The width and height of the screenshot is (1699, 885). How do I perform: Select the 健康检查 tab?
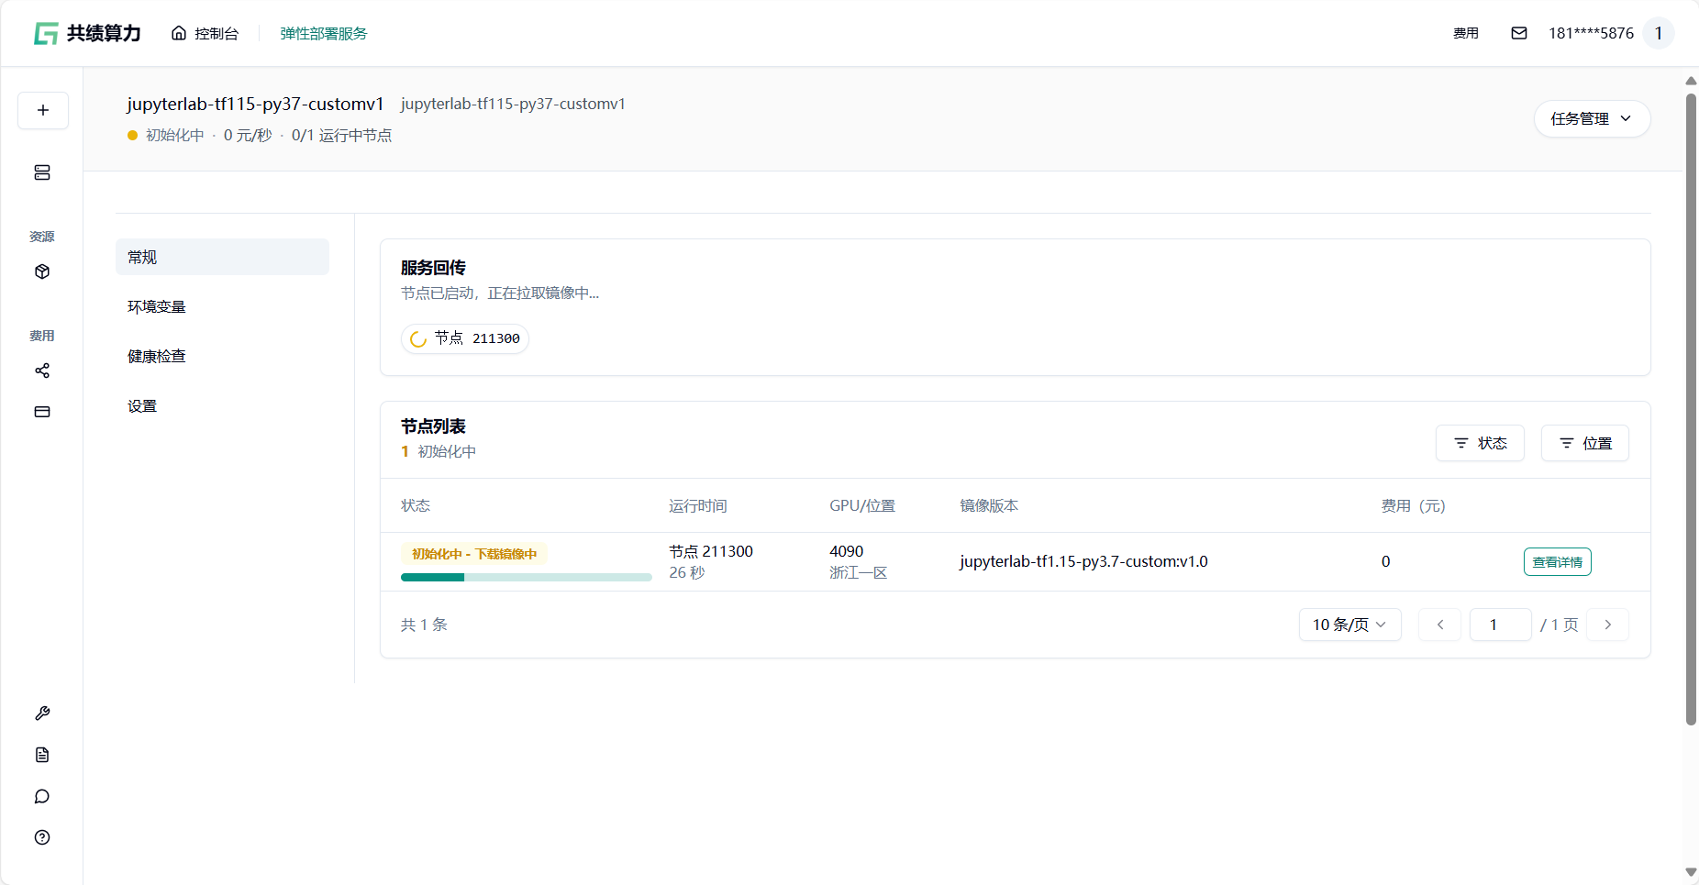point(157,356)
